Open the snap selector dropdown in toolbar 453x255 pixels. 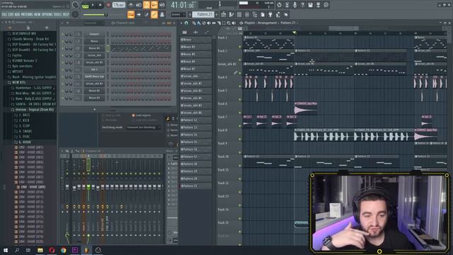coord(178,14)
